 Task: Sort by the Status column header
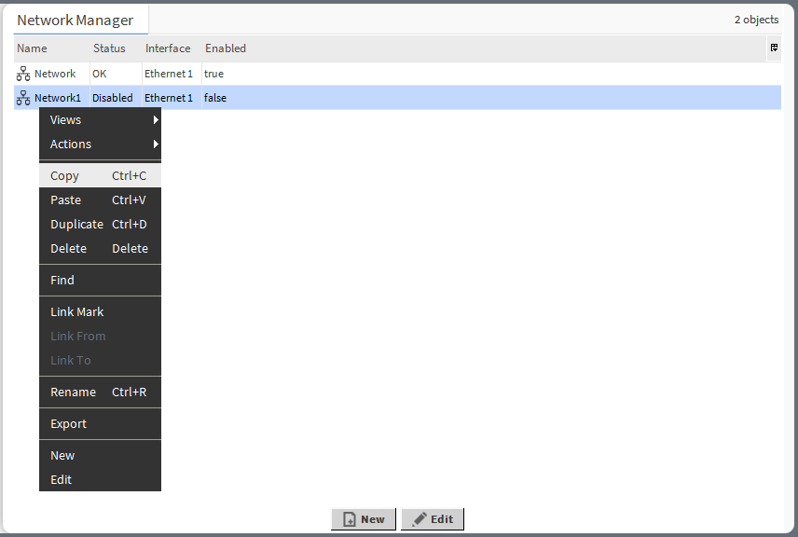(109, 48)
